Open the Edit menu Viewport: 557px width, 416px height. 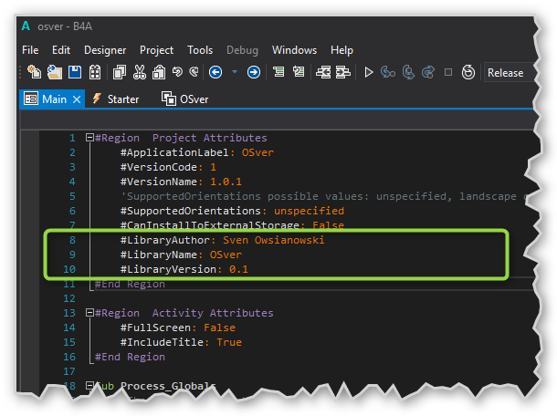click(x=61, y=50)
